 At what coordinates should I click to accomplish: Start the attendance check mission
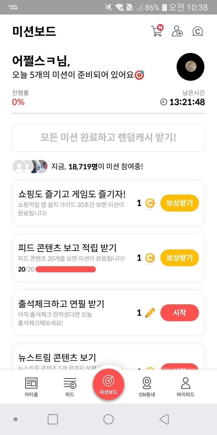click(179, 313)
